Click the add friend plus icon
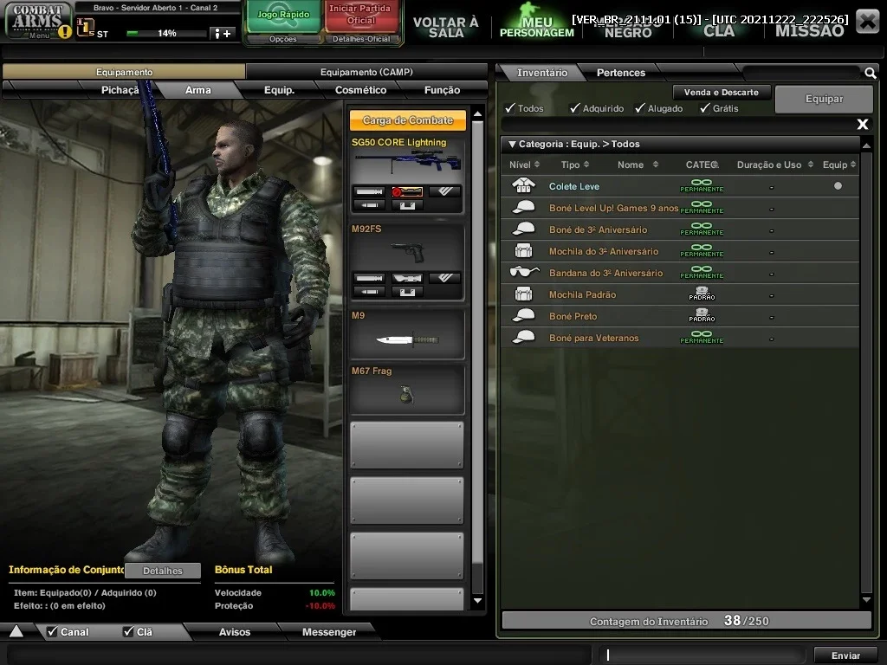This screenshot has width=887, height=665. click(x=223, y=34)
